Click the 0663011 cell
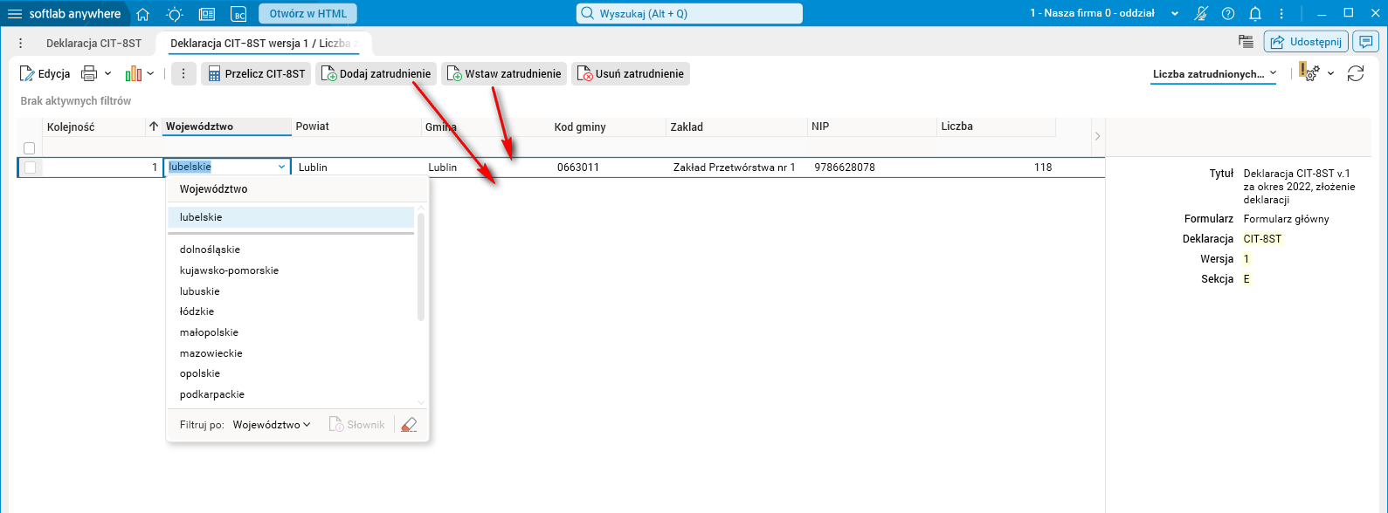Screen dimensions: 1388x513 609,168
